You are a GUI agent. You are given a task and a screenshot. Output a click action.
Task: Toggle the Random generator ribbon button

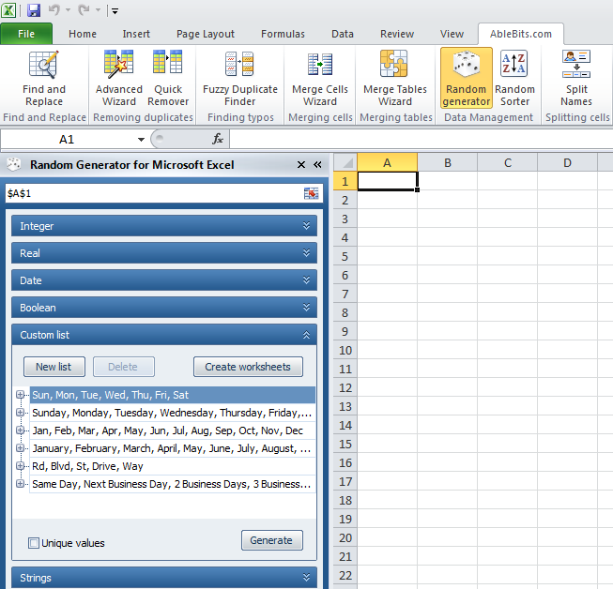[x=466, y=78]
